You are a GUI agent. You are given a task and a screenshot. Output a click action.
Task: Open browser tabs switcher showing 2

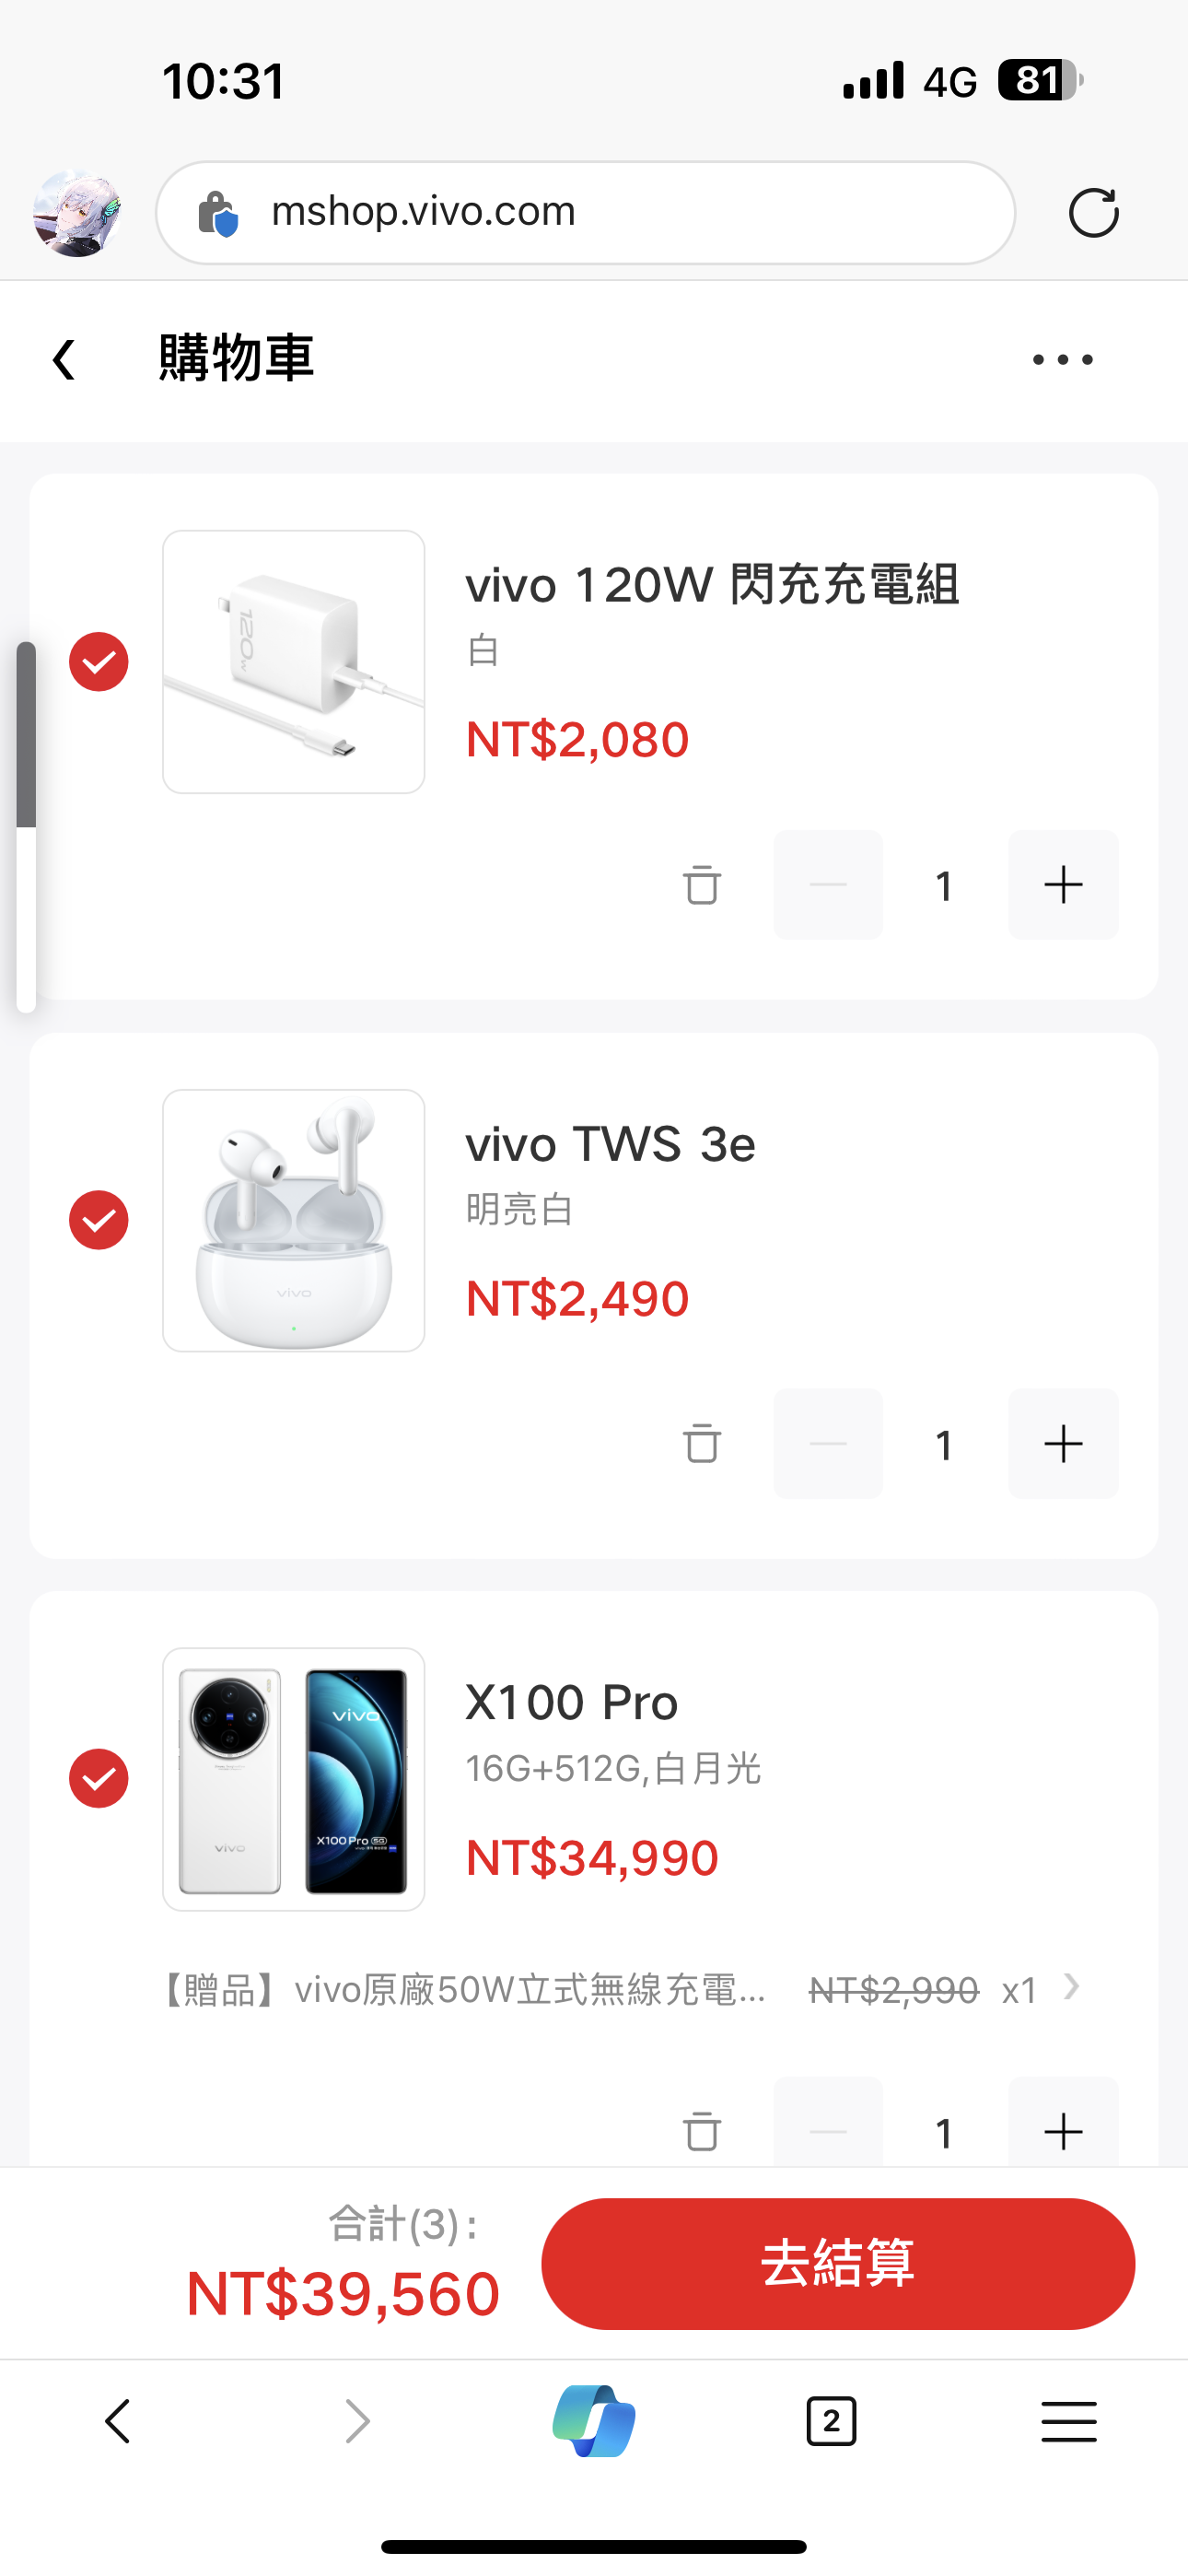pos(831,2421)
